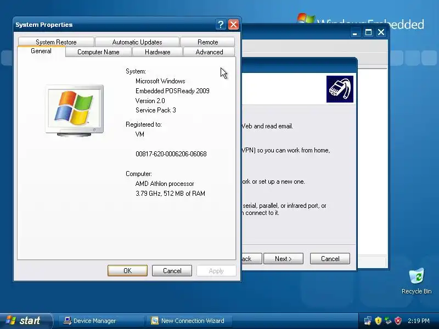Click the 'Service Pack 3' text
The height and width of the screenshot is (329, 439).
[x=156, y=110]
